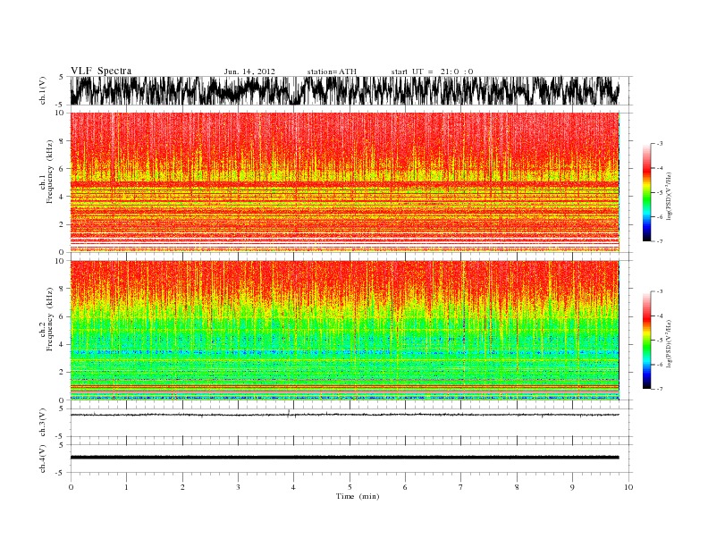
Task: Click the 'station=ATH' label
Action: coord(332,72)
